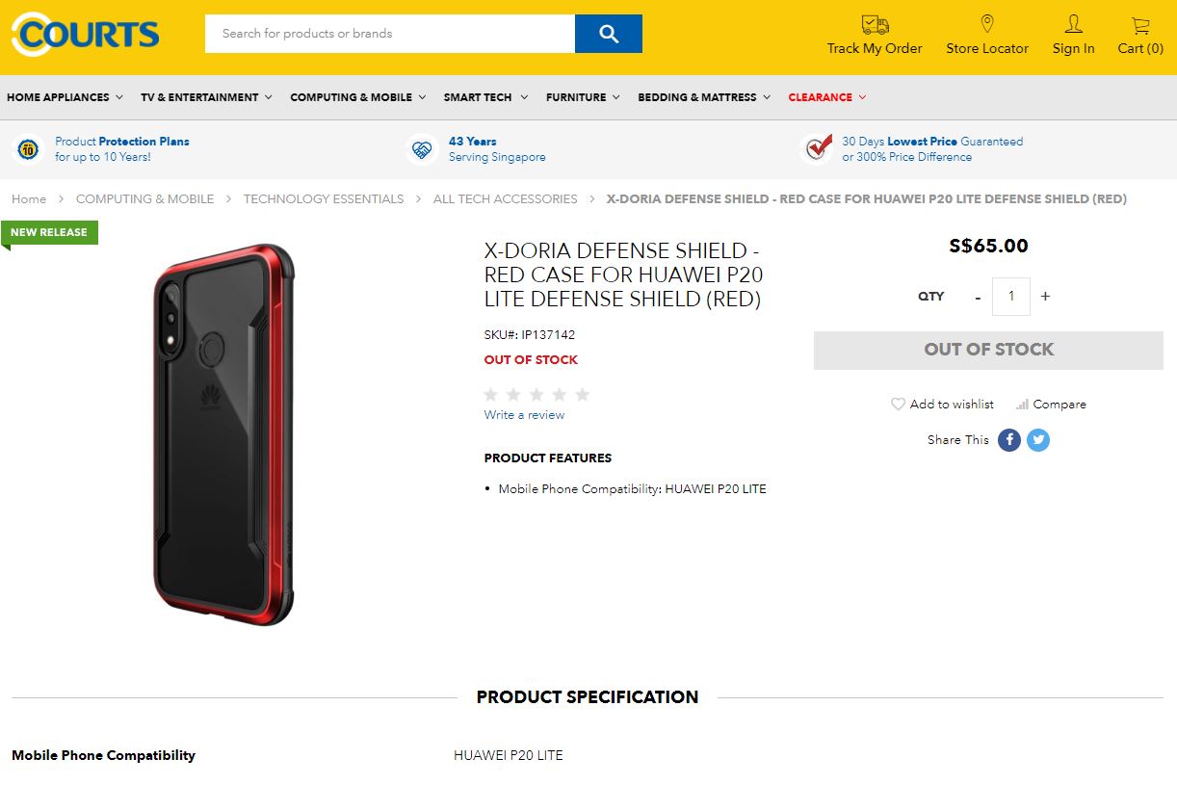This screenshot has width=1177, height=785.
Task: Click the Write a review link
Action: point(524,415)
